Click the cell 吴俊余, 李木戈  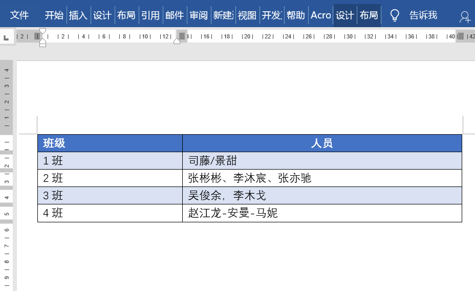coord(322,196)
